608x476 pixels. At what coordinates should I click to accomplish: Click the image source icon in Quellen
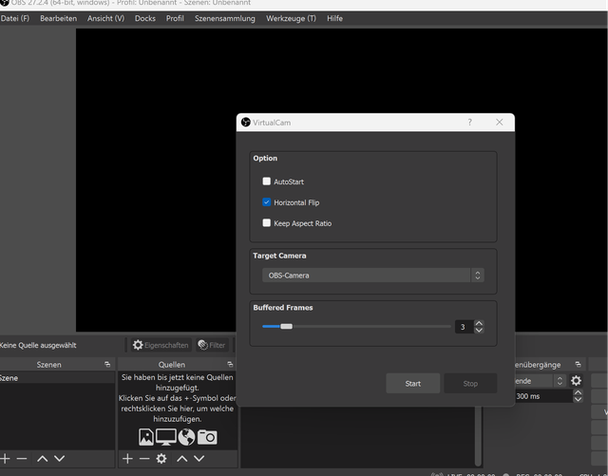tap(146, 437)
